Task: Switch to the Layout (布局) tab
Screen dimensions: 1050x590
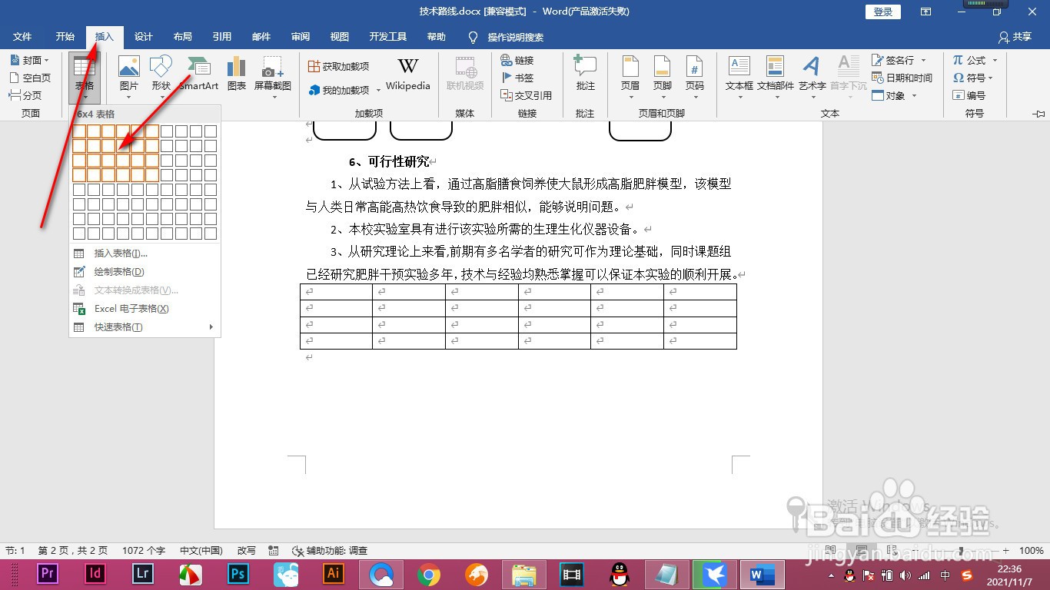Action: coord(183,37)
